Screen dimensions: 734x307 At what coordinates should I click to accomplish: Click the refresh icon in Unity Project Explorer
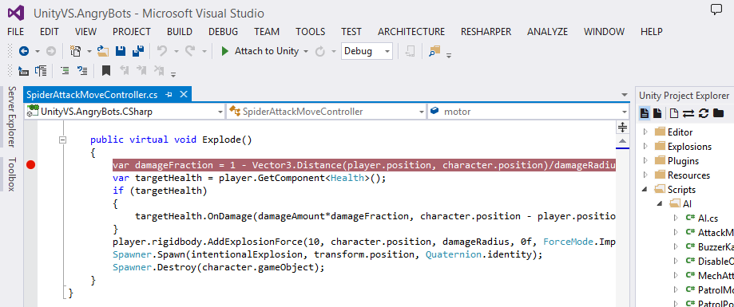coord(703,112)
